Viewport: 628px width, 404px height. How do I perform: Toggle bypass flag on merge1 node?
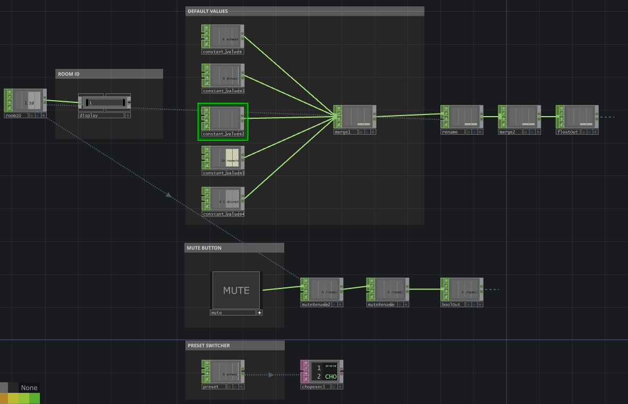(x=339, y=119)
